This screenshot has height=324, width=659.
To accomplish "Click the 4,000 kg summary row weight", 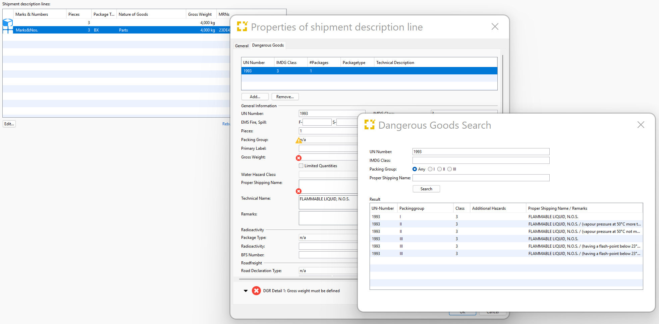I will click(208, 23).
